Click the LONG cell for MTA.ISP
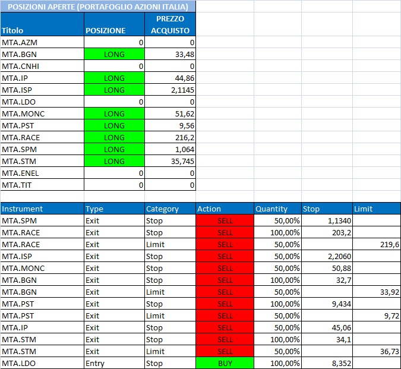401x369 pixels. [x=114, y=90]
